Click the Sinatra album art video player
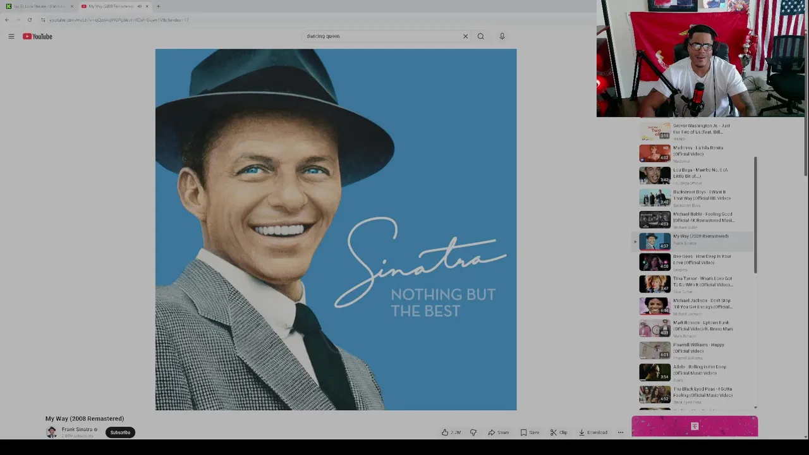 click(x=336, y=229)
